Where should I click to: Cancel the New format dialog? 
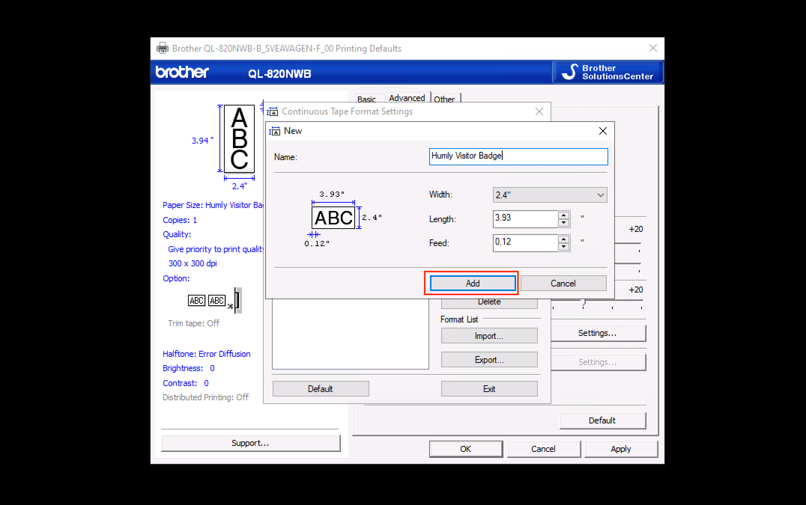click(x=563, y=283)
